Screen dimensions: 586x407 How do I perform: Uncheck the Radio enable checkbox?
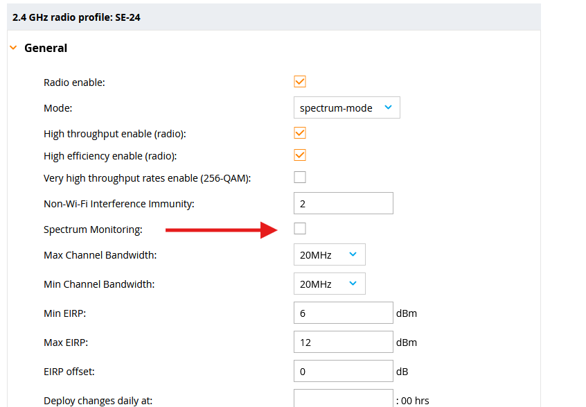click(x=300, y=82)
